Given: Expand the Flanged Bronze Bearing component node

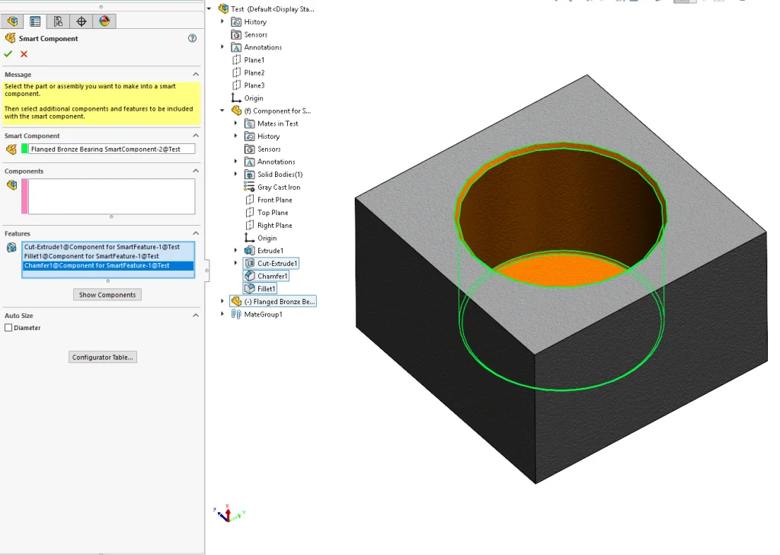Looking at the screenshot, I should [222, 301].
